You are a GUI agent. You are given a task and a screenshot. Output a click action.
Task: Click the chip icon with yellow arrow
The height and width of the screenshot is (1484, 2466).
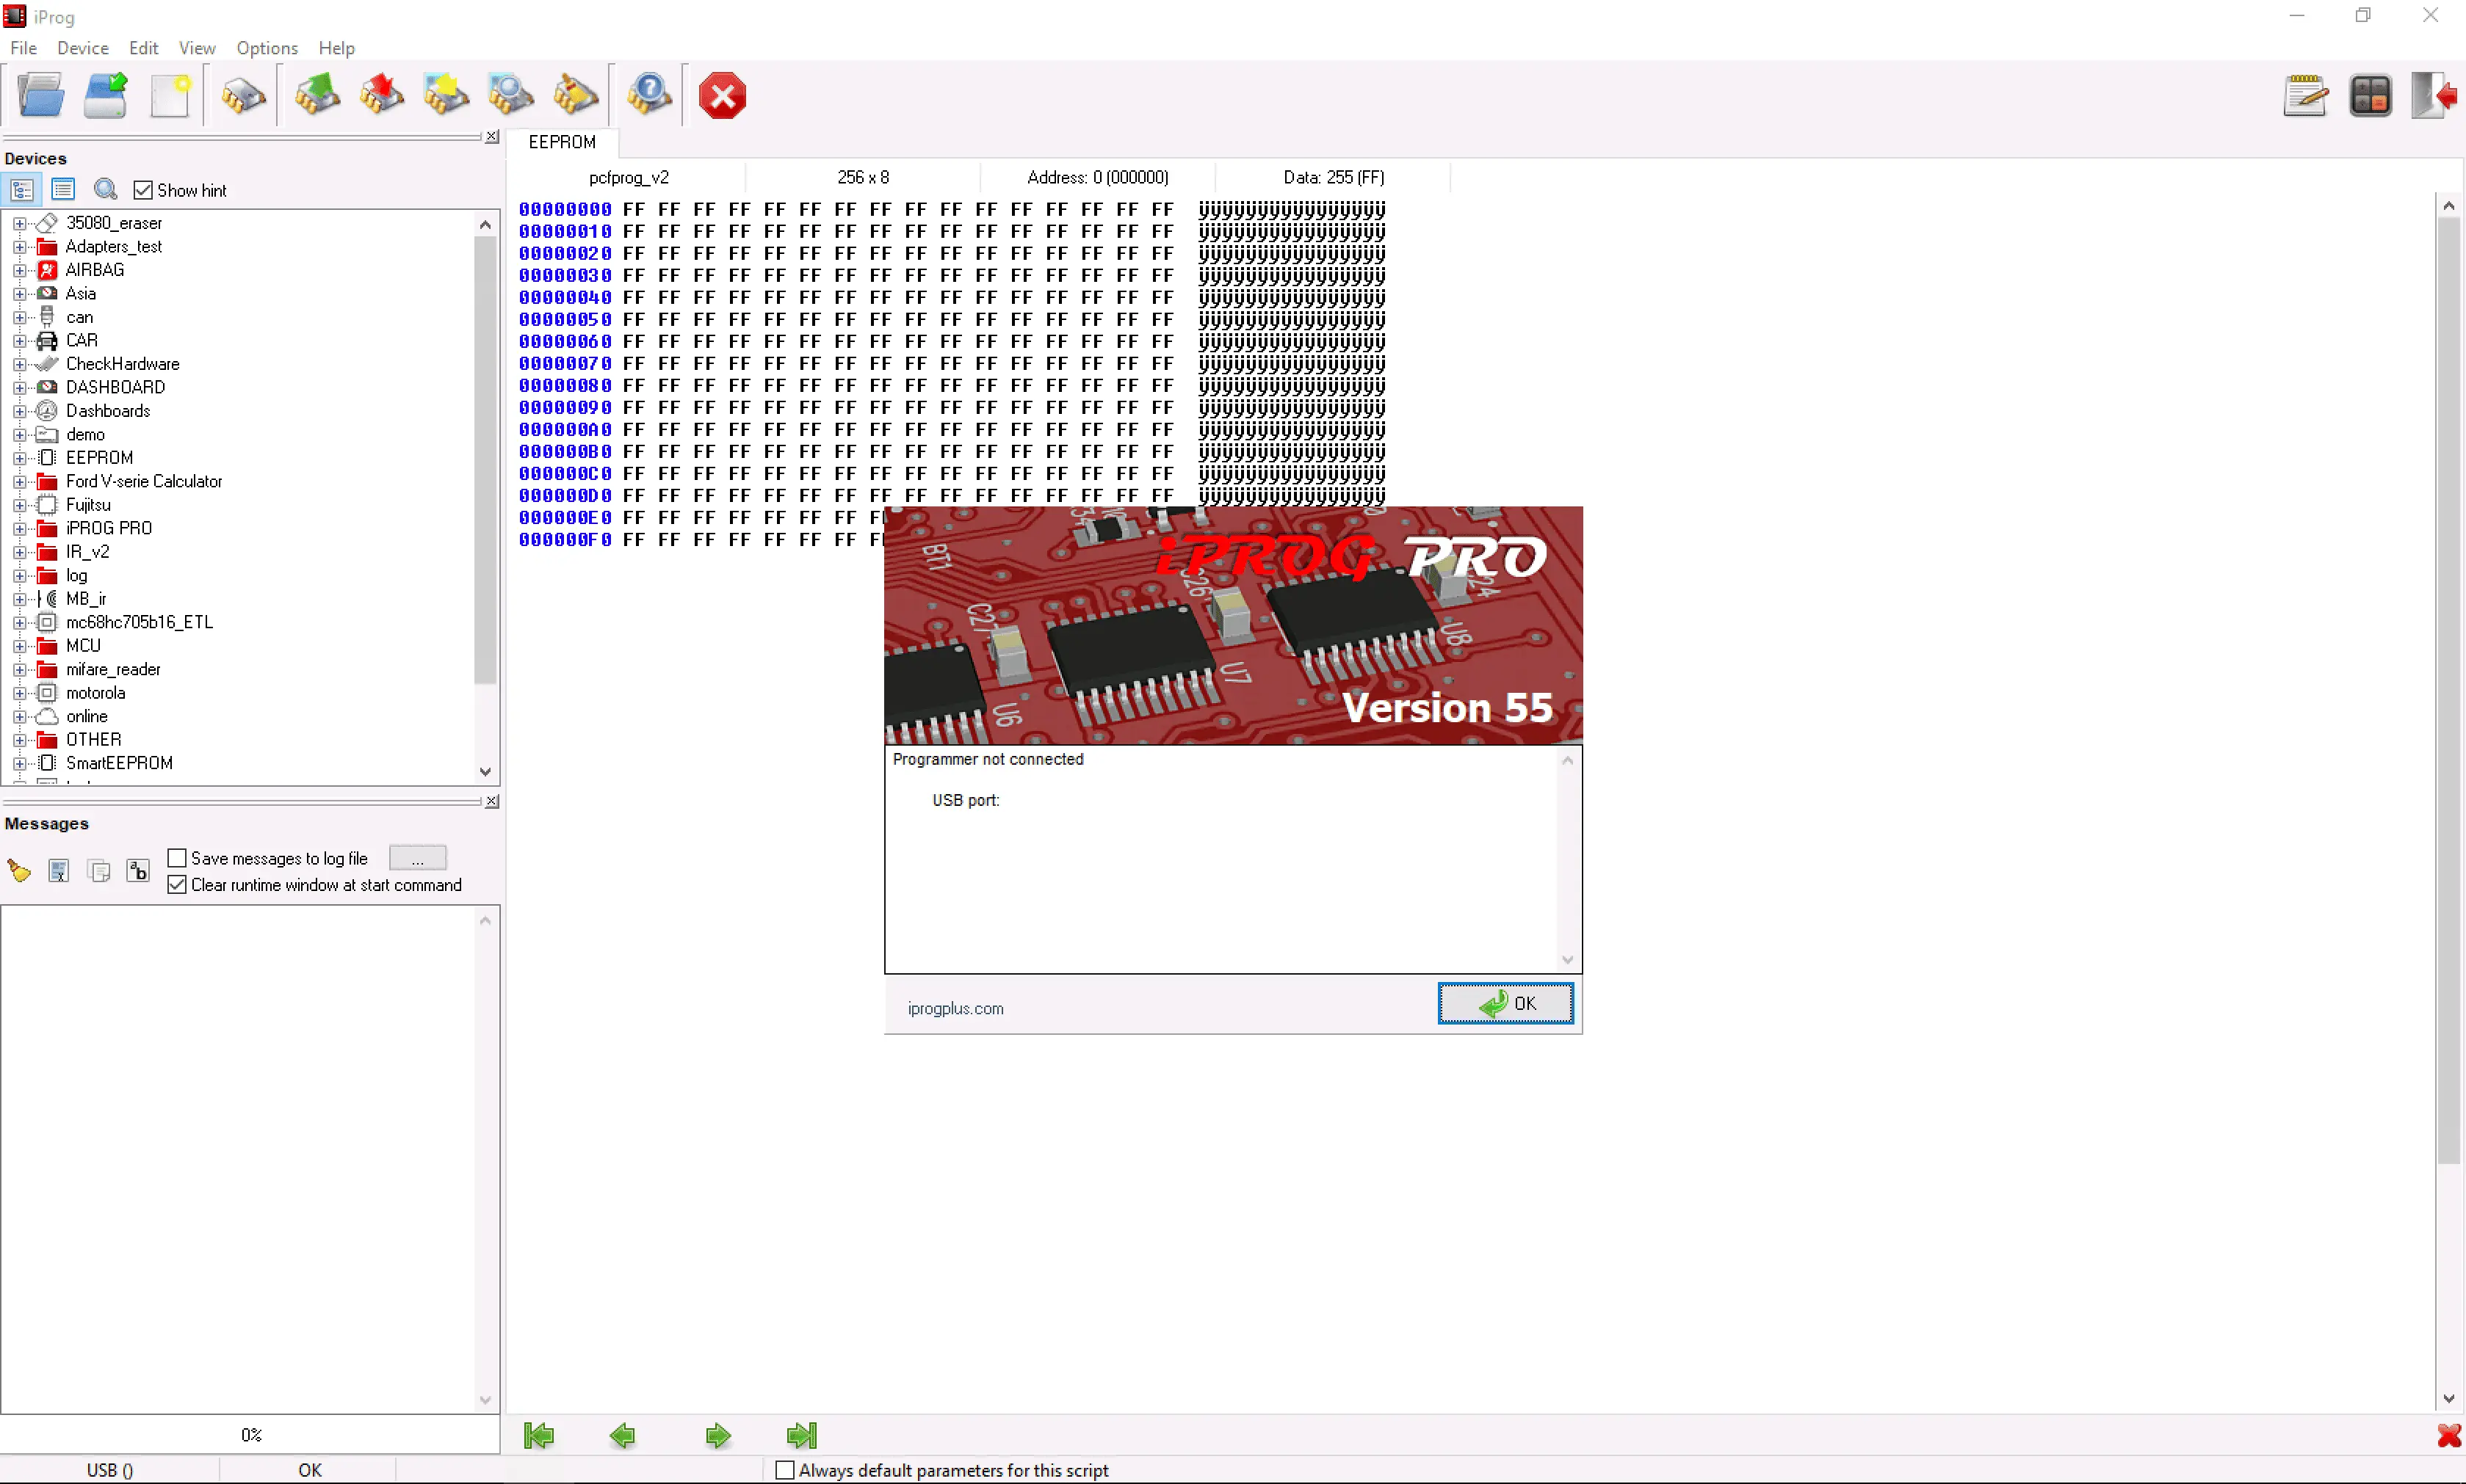[445, 96]
